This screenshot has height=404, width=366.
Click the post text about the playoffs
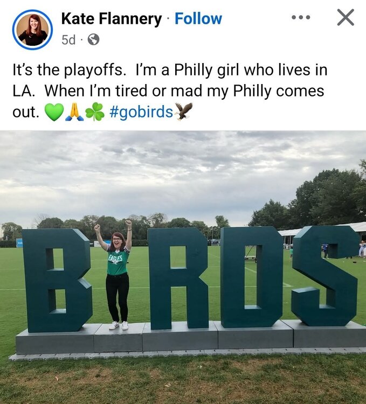click(170, 90)
